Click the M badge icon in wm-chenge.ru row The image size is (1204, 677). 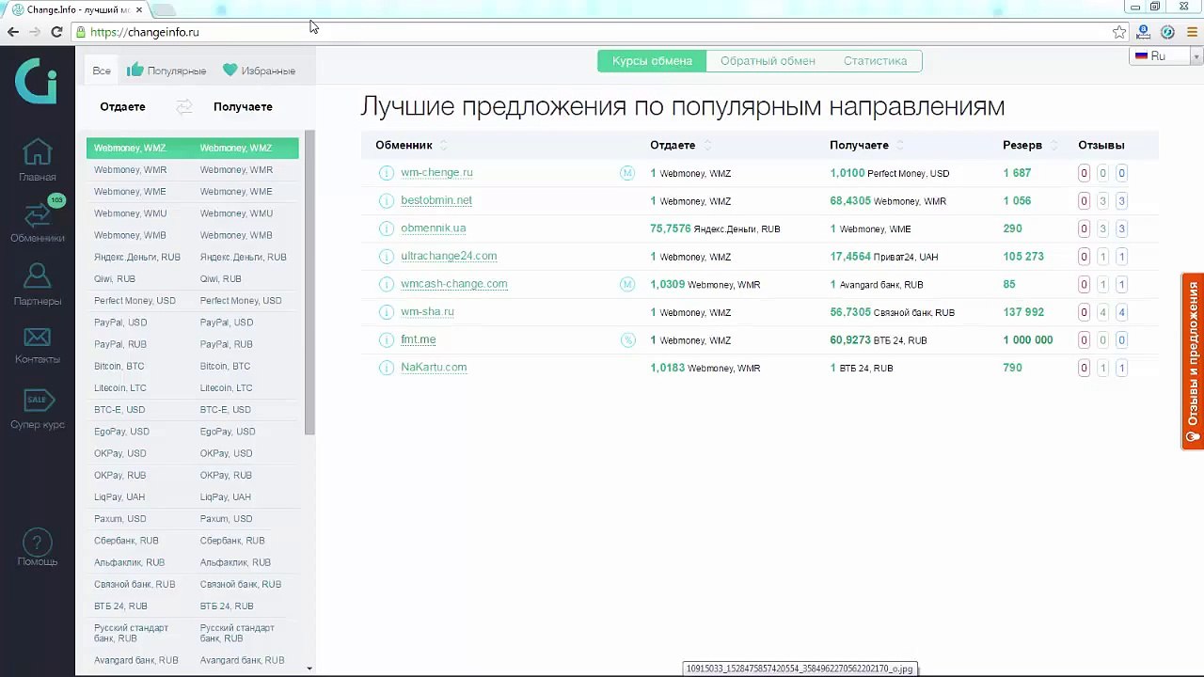point(627,173)
